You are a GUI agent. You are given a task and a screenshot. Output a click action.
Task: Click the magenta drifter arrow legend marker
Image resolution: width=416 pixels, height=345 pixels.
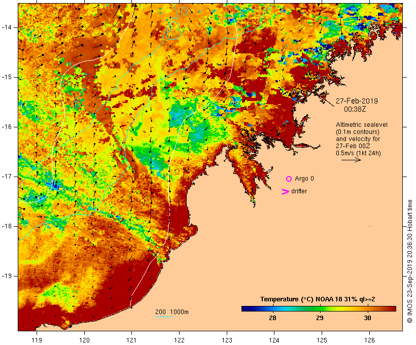[x=286, y=192]
